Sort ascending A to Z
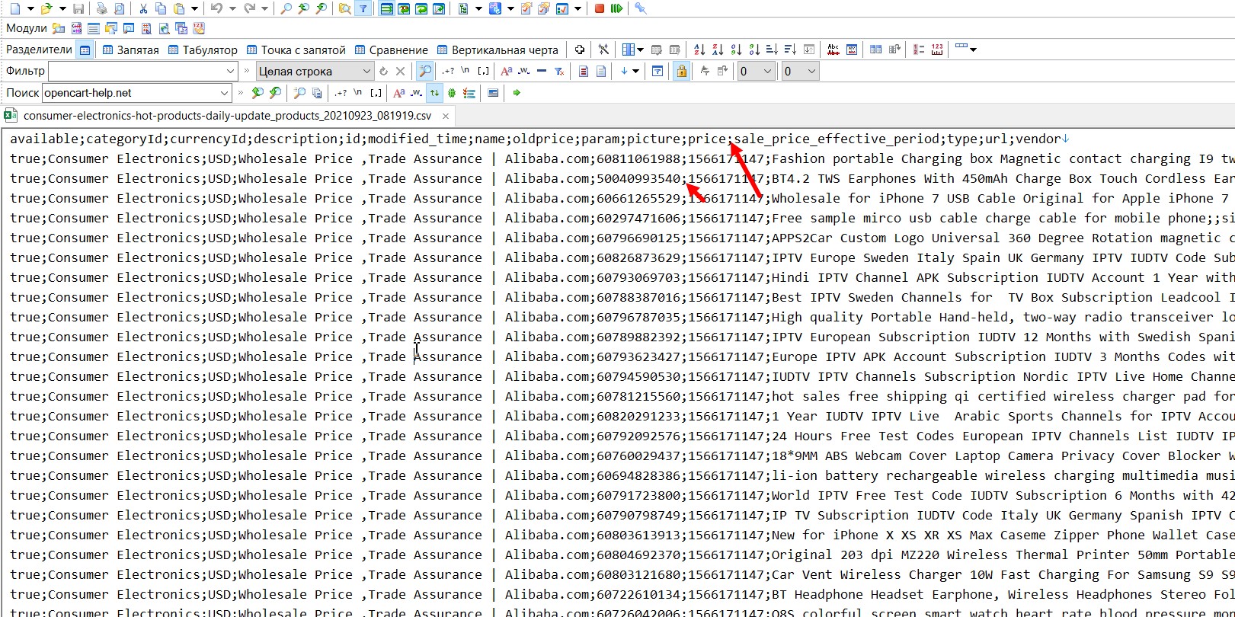The height and width of the screenshot is (617, 1235). click(699, 50)
